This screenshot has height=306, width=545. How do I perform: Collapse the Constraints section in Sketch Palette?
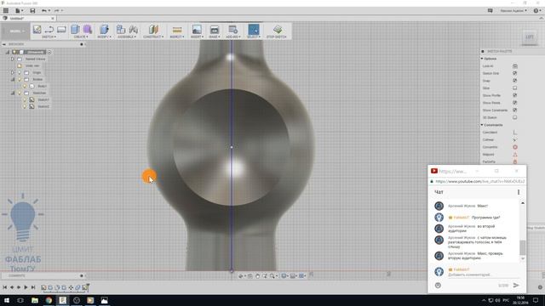[x=482, y=125]
